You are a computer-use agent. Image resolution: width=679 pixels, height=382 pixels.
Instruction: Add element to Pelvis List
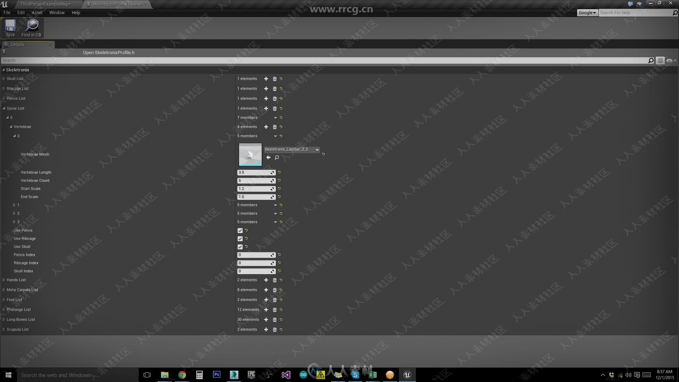266,99
